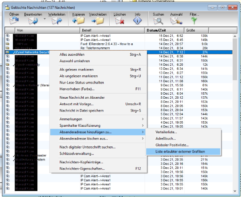Click the Kopieren folder icon
Screen dimensions: 241x197
coord(78,21)
